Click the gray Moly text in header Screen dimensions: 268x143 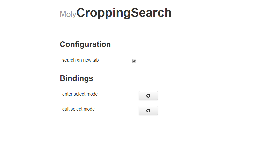click(68, 14)
